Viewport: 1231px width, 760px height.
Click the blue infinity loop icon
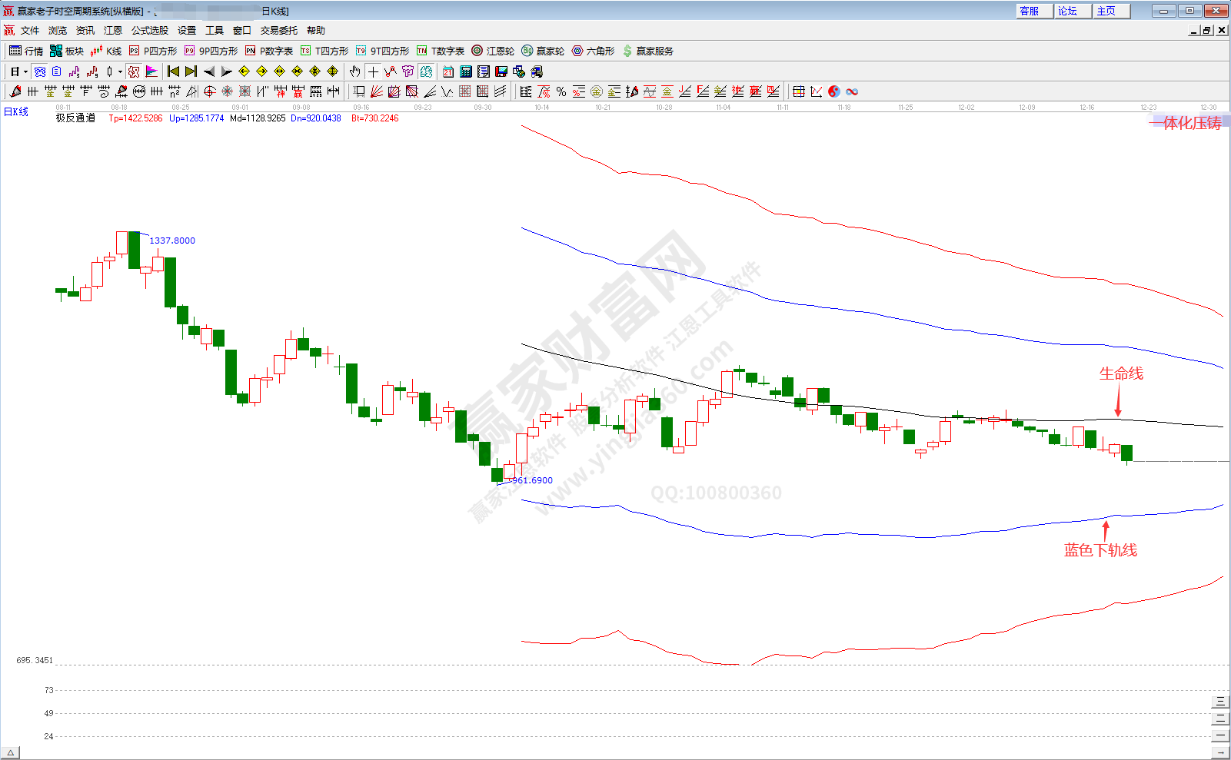852,91
